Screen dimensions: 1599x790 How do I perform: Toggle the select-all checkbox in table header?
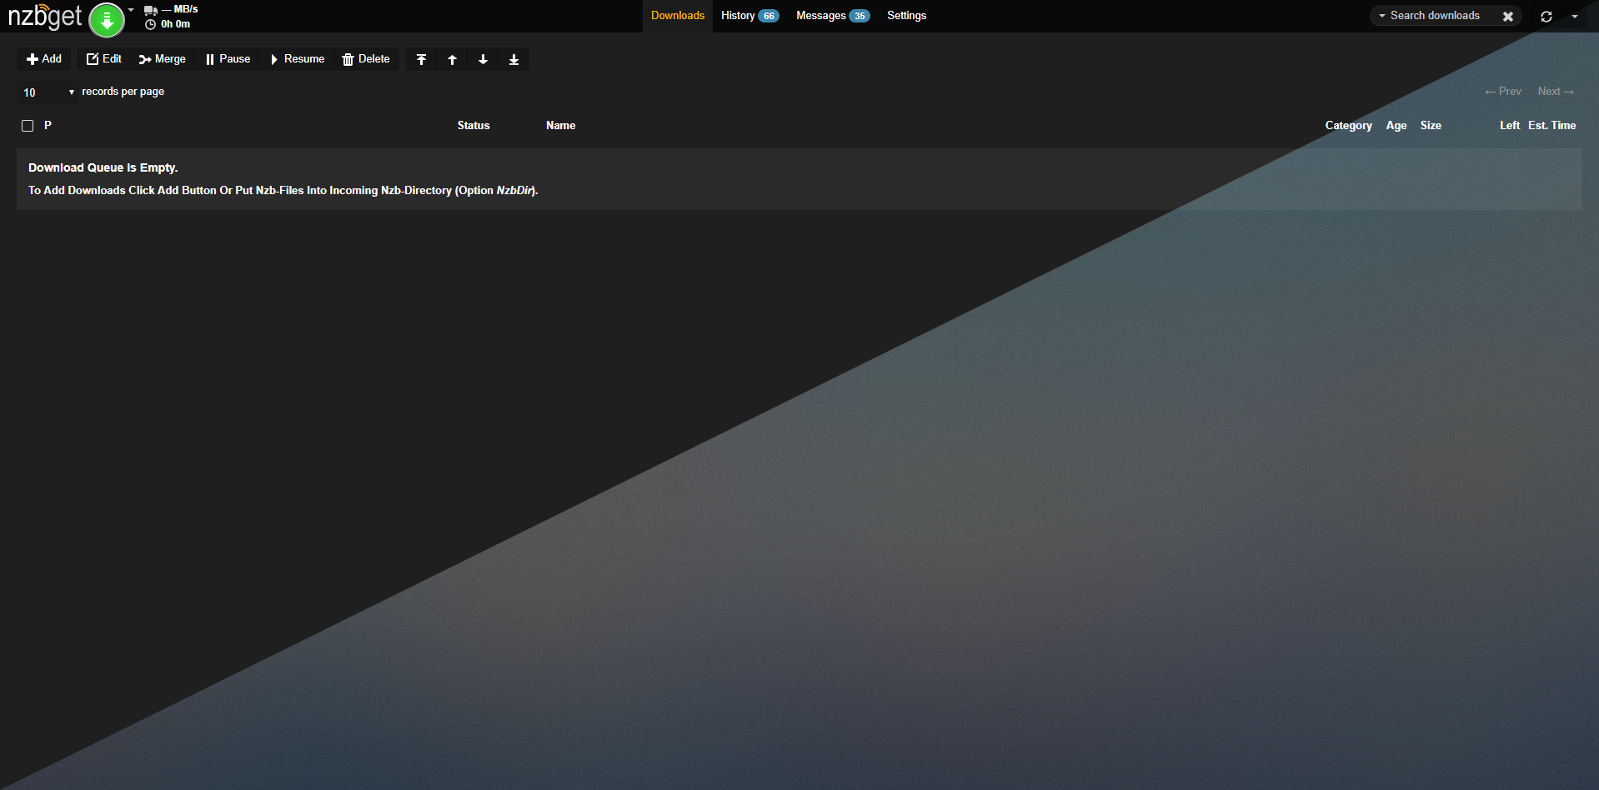[x=28, y=126]
